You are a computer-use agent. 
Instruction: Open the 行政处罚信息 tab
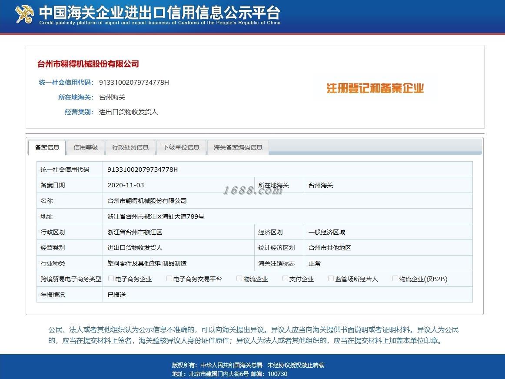130,147
